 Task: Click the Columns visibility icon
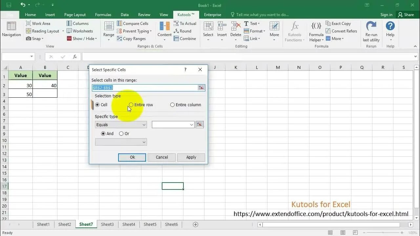(69, 24)
